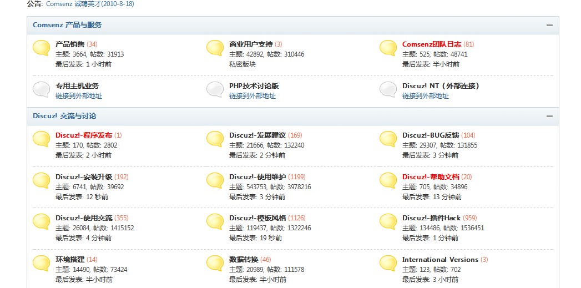Click 最后发表: 3 小时前 under International Versions
Viewport: 581px width, 288px height.
(x=430, y=280)
